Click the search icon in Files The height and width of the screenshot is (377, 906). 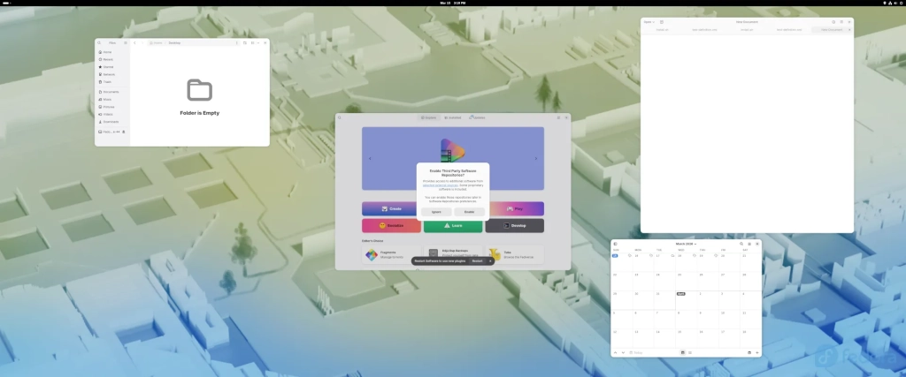[100, 42]
